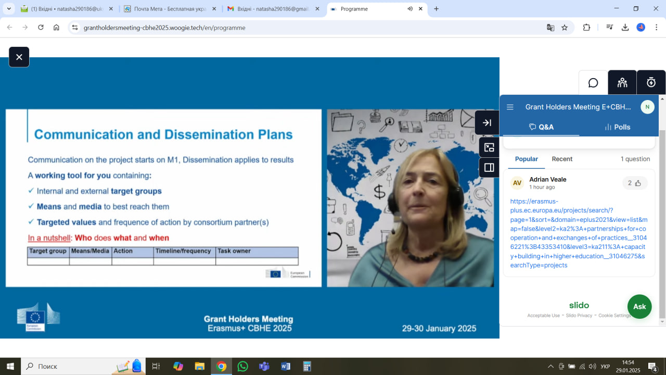
Task: Open the Slido hamburger menu
Action: click(510, 107)
